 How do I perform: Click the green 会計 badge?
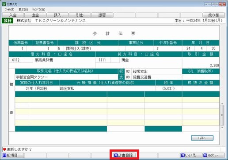[8, 21]
